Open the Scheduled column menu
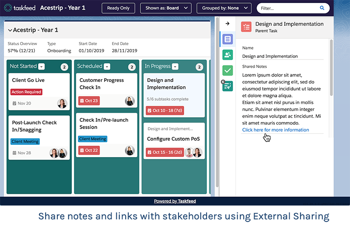The height and width of the screenshot is (227, 350). 107,66
